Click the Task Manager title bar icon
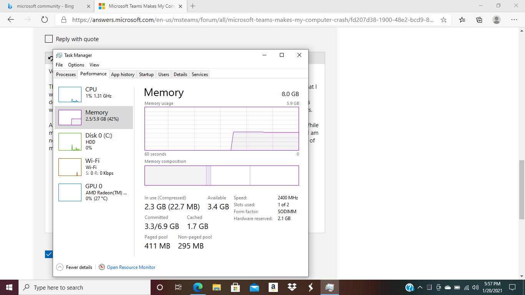This screenshot has height=295, width=525. point(59,55)
